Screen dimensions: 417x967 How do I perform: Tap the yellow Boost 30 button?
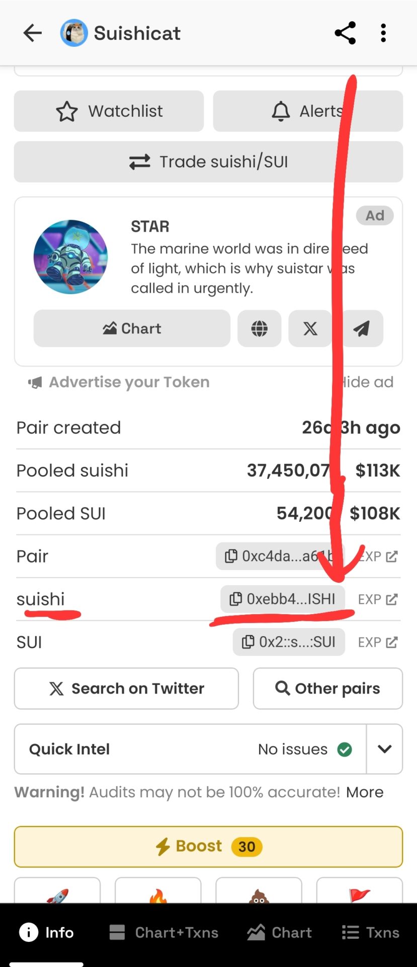point(208,847)
